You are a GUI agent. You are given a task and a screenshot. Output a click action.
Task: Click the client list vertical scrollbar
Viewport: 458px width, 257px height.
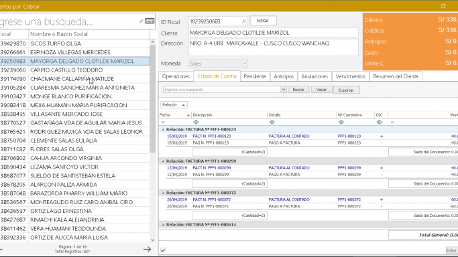(x=152, y=99)
